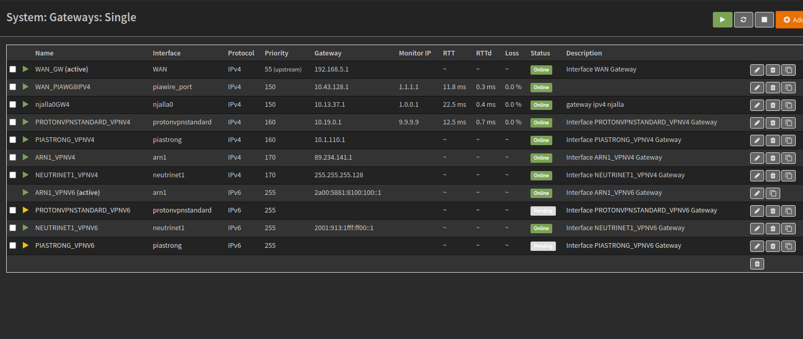Click the Pending status badge for PIASTRONG_VPNV6

click(x=543, y=246)
